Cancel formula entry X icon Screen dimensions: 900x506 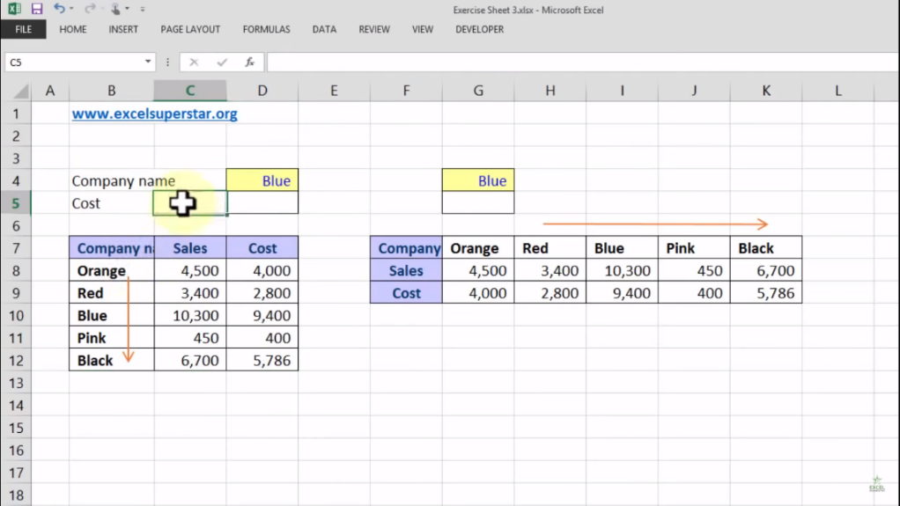[194, 62]
